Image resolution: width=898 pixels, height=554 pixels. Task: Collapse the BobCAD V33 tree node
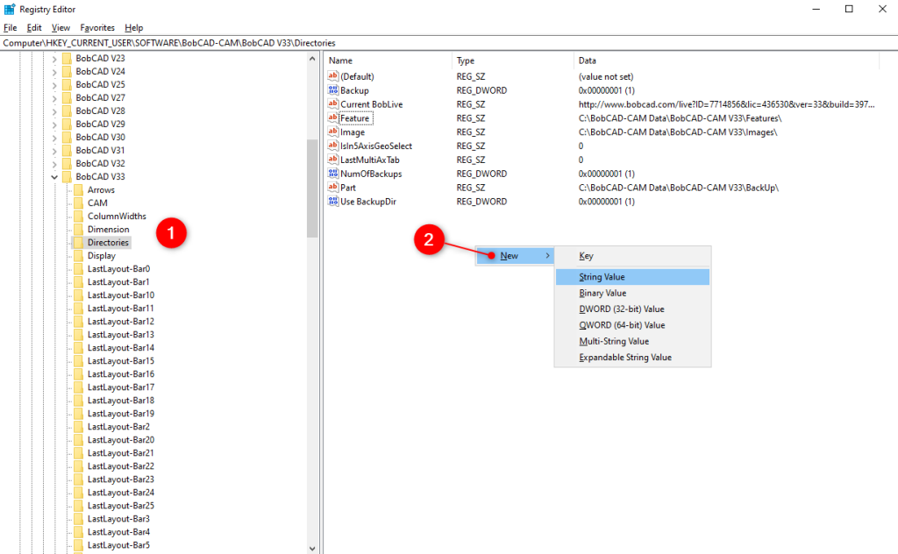click(x=53, y=176)
